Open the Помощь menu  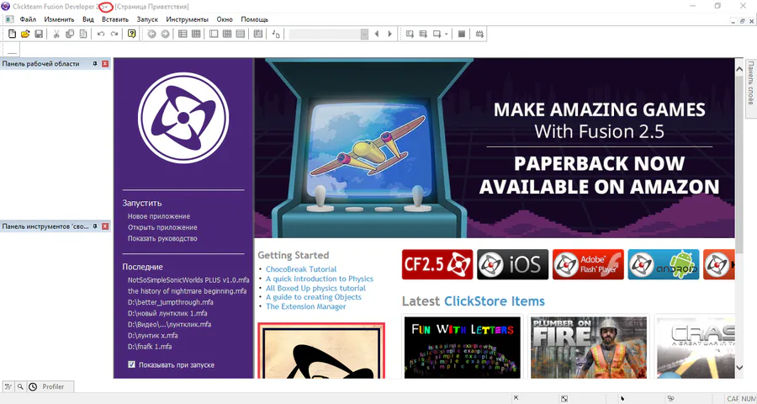[x=254, y=19]
